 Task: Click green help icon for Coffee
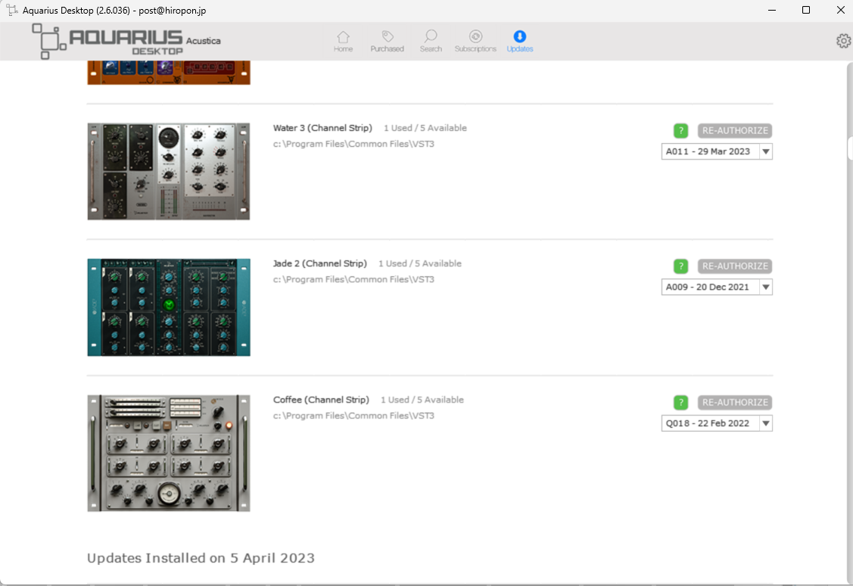tap(680, 403)
